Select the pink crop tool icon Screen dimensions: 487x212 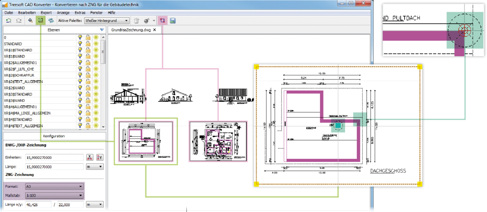162,21
